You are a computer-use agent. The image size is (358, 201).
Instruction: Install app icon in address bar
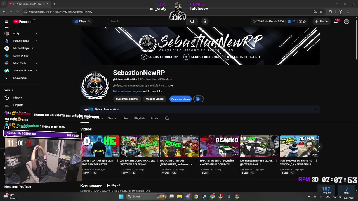(315, 12)
